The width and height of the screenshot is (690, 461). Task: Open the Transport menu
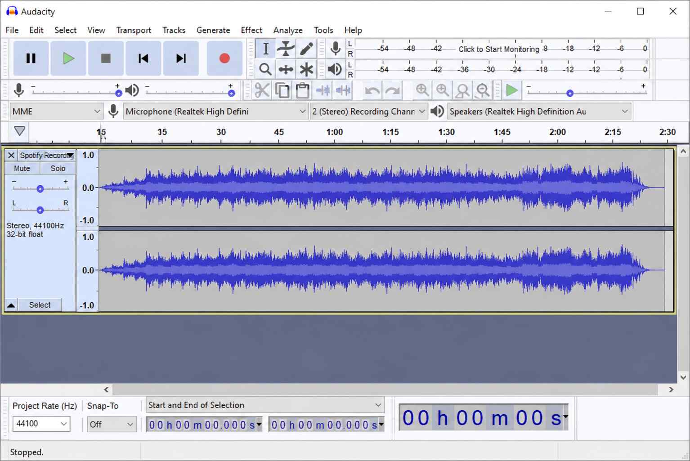point(134,30)
